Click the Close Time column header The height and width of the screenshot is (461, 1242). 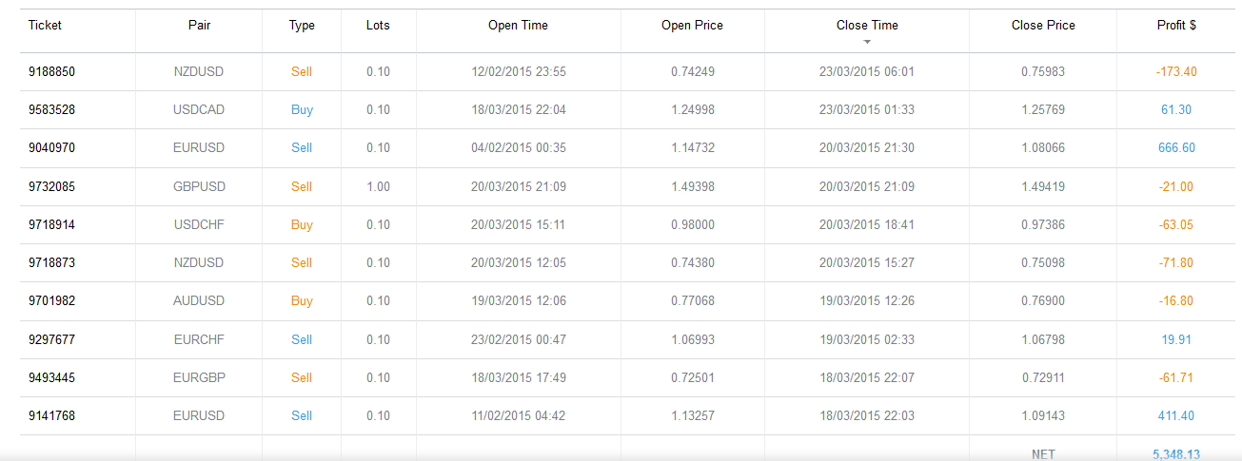[x=867, y=26]
